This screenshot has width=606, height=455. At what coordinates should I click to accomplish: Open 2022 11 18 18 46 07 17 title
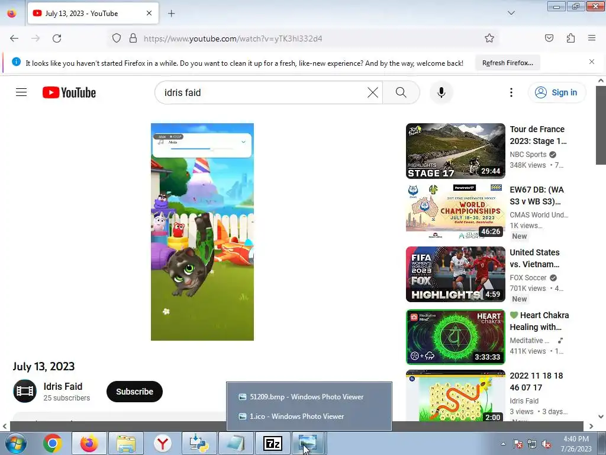[x=536, y=382]
